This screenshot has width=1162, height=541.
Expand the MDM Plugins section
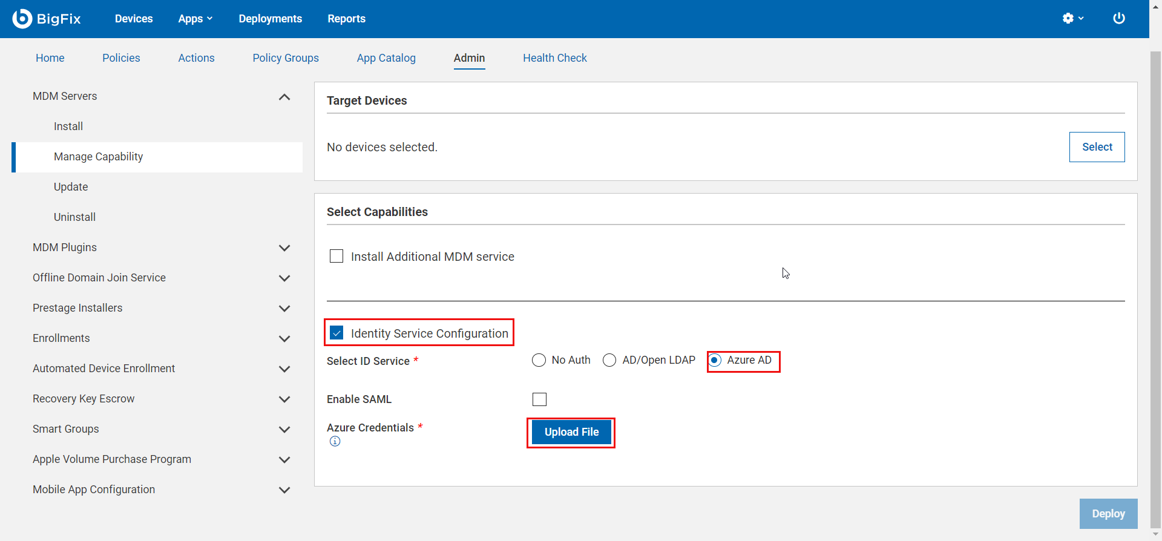(284, 248)
